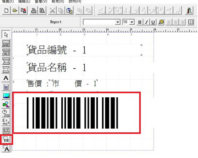
Task: Open the font size dropdown arrow
Action: pos(132,22)
